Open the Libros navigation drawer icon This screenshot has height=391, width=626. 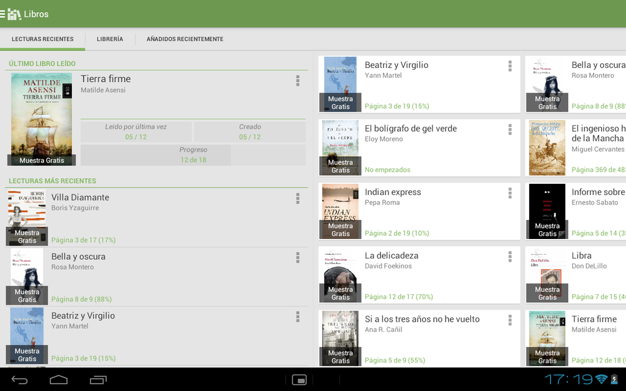click(11, 14)
